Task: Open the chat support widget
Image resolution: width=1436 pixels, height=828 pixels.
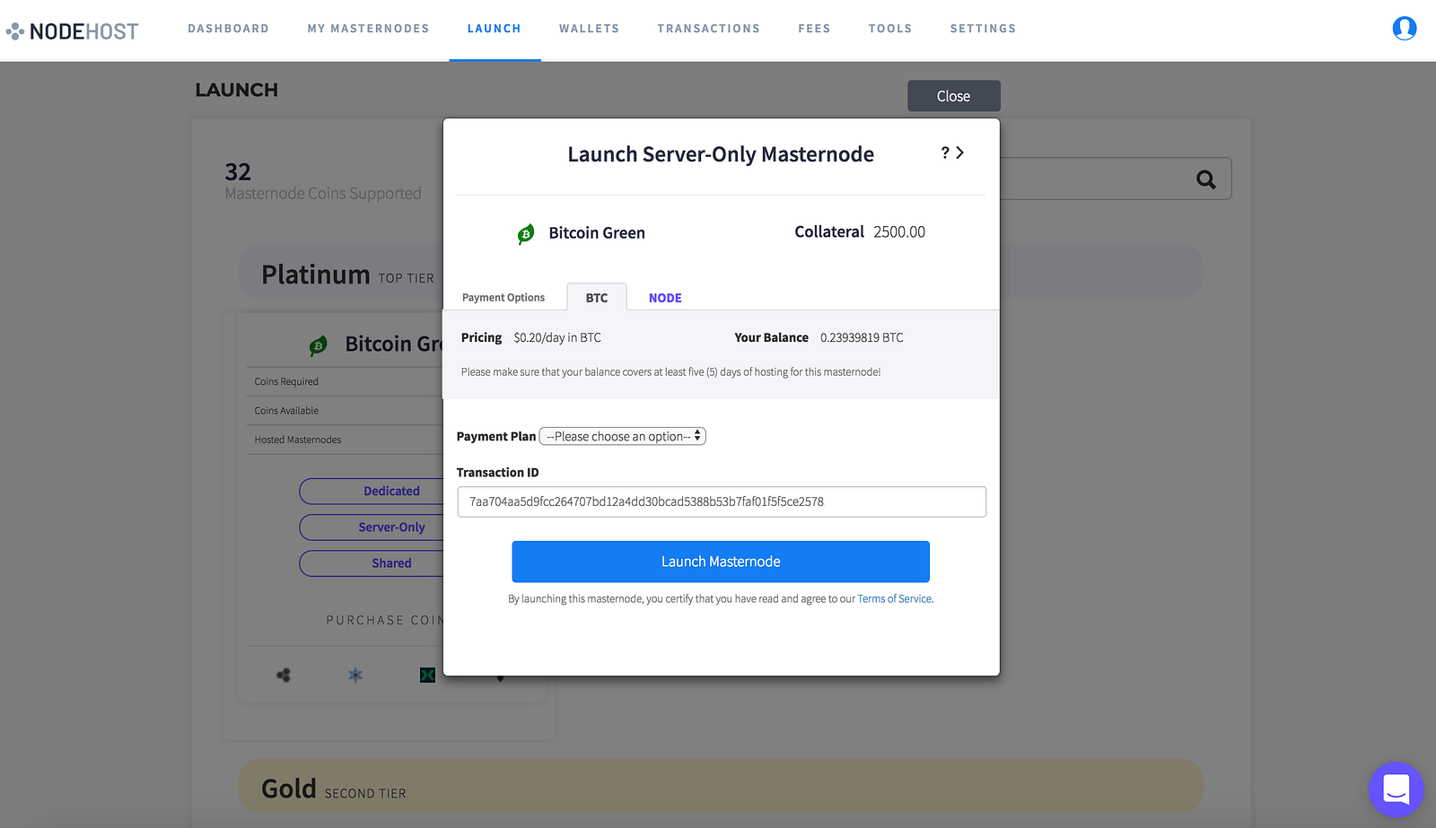Action: coord(1396,789)
